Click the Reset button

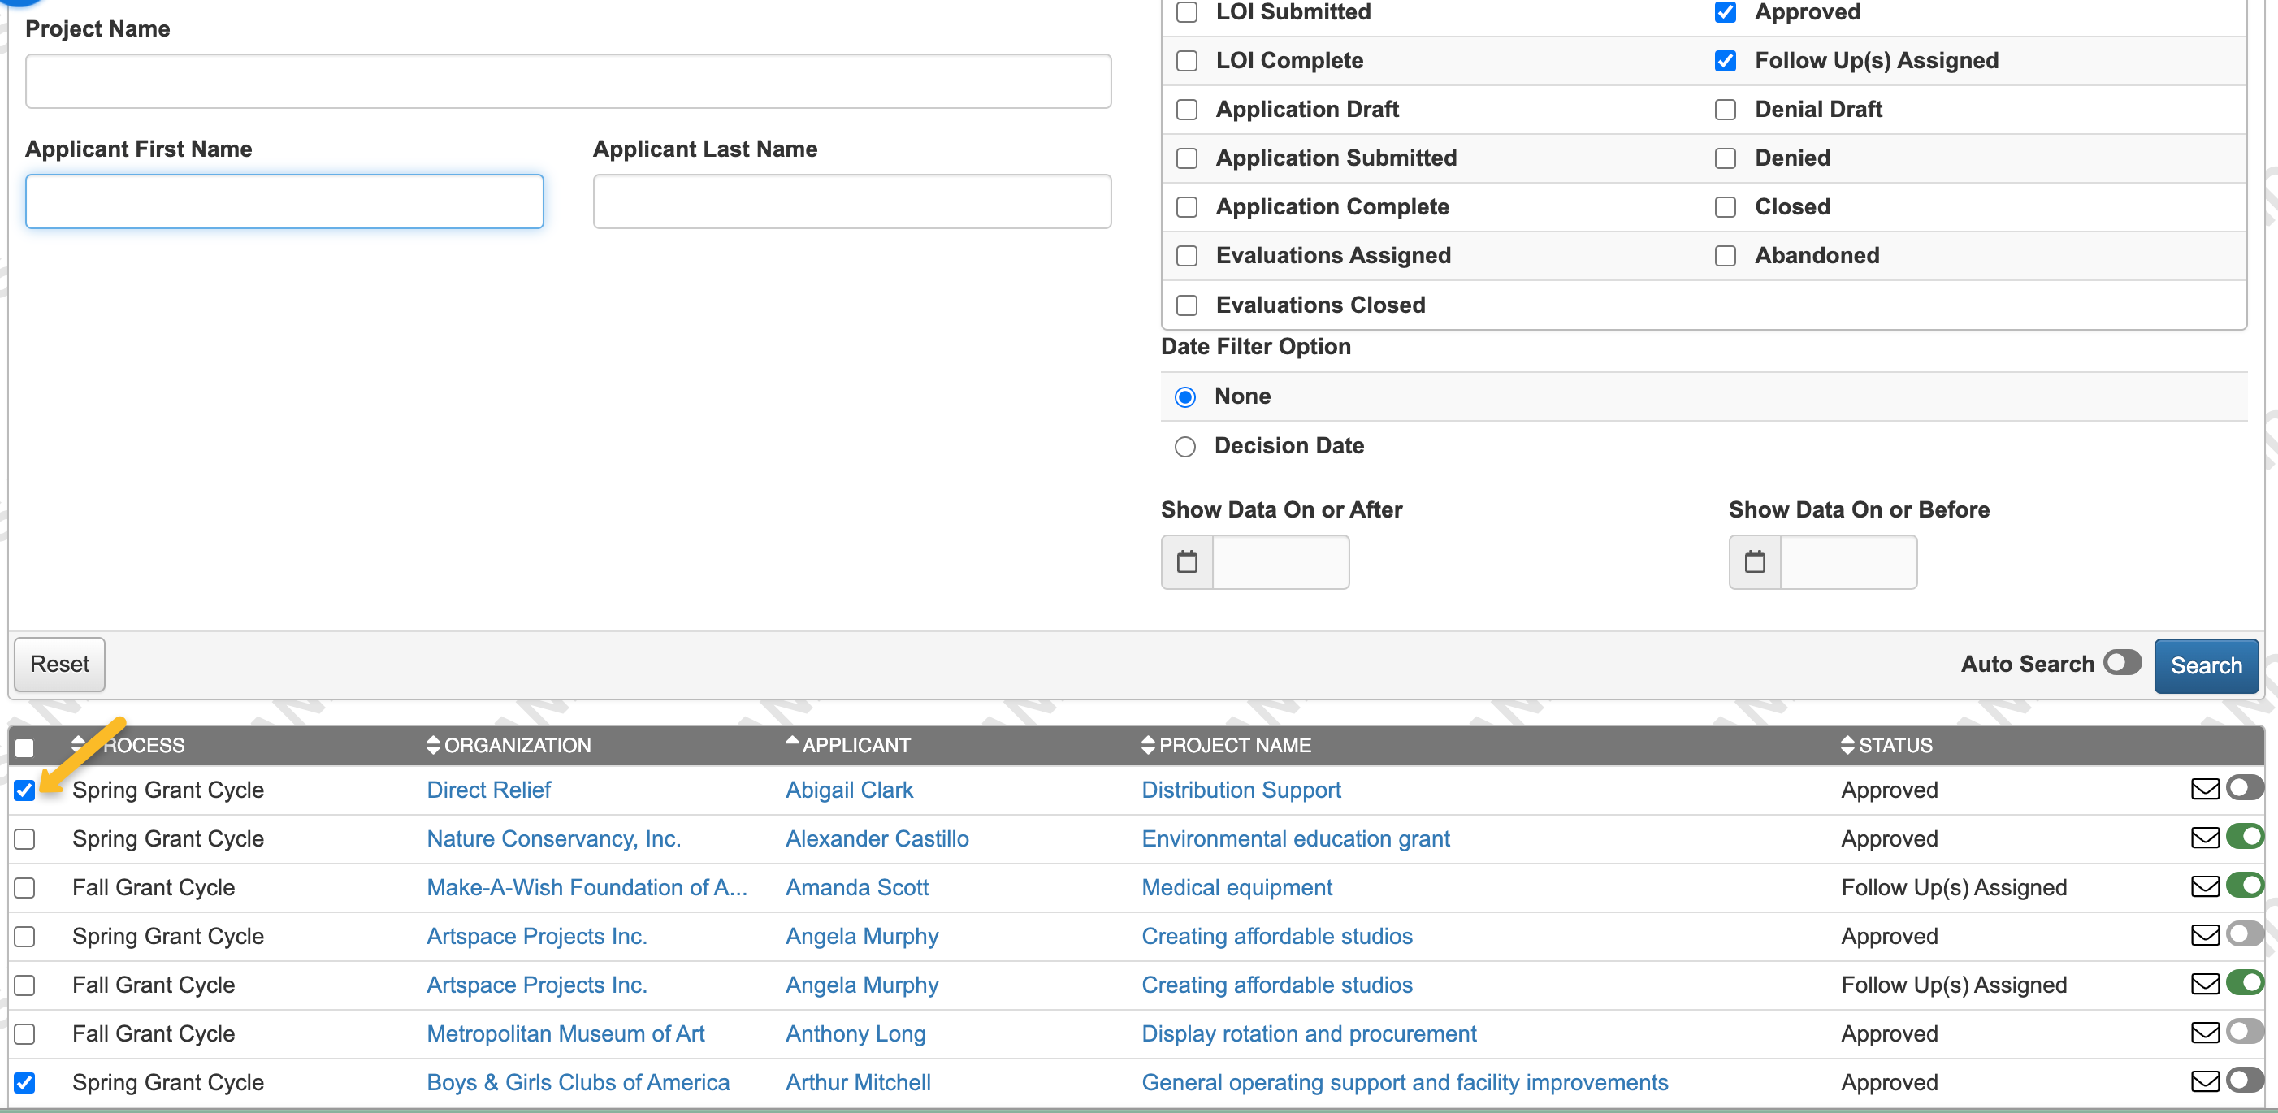58,664
